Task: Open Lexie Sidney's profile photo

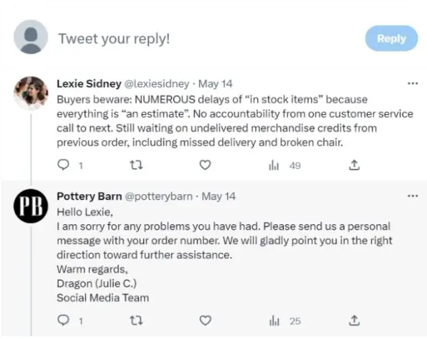Action: coord(31,93)
